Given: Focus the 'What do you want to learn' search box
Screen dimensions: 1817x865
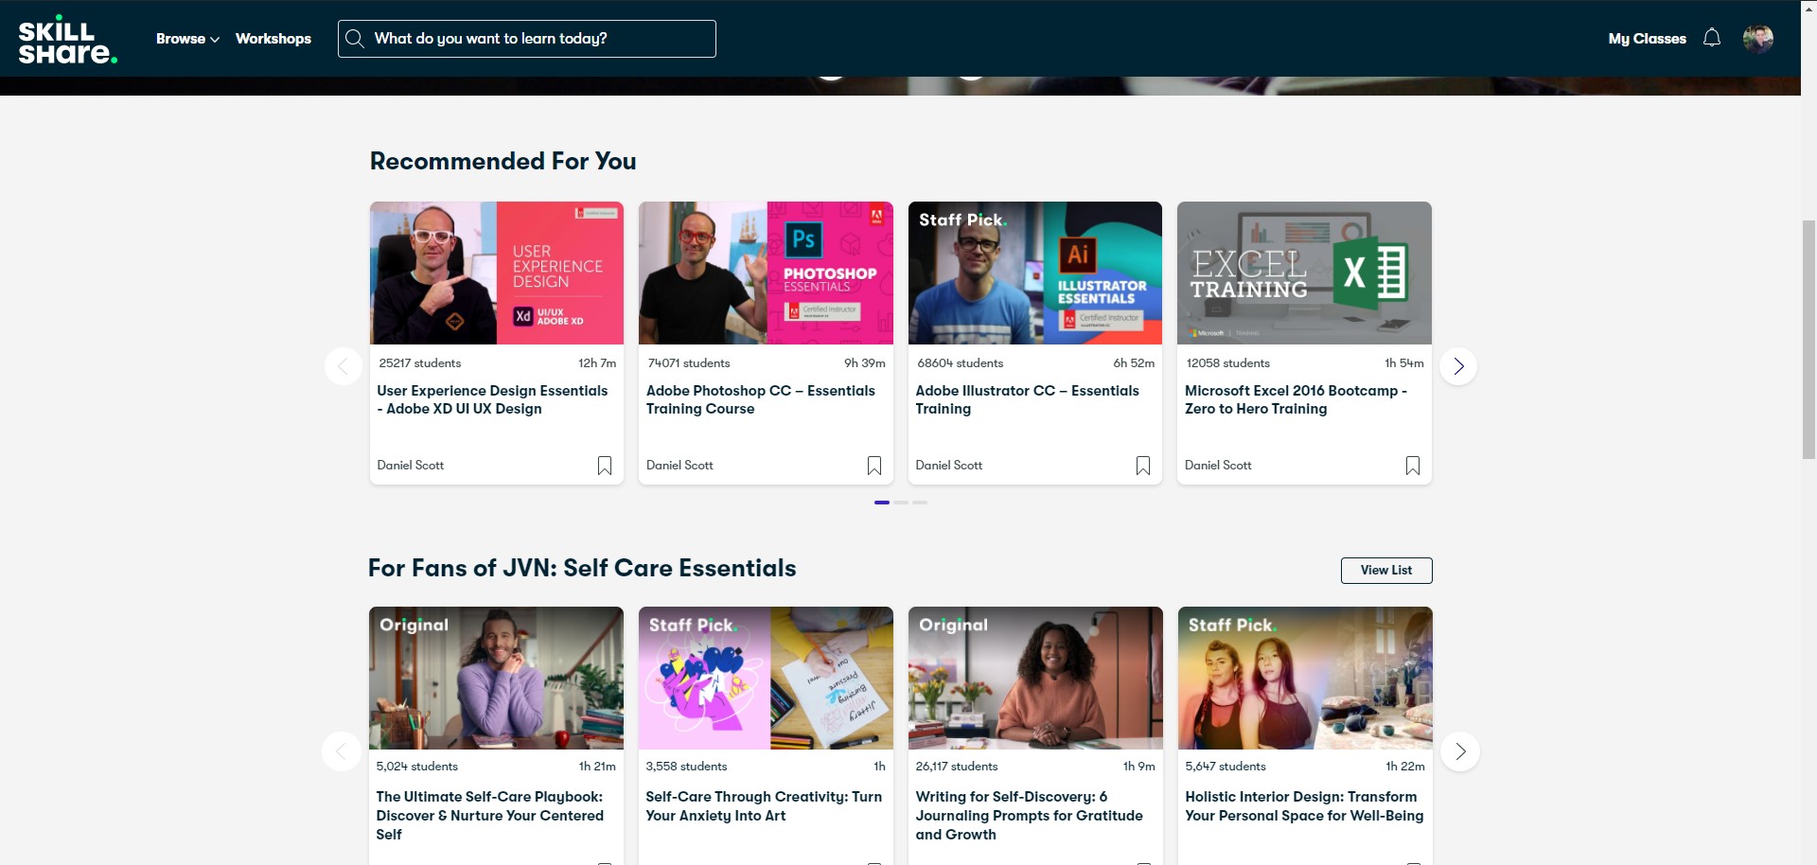Looking at the screenshot, I should pyautogui.click(x=527, y=39).
